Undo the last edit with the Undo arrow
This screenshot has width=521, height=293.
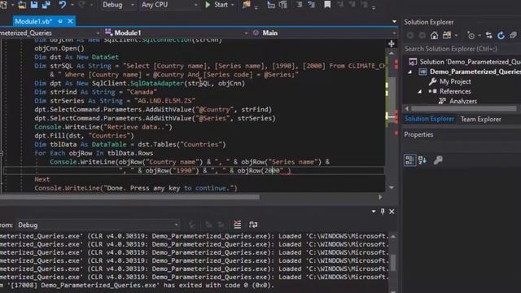pyautogui.click(x=62, y=5)
